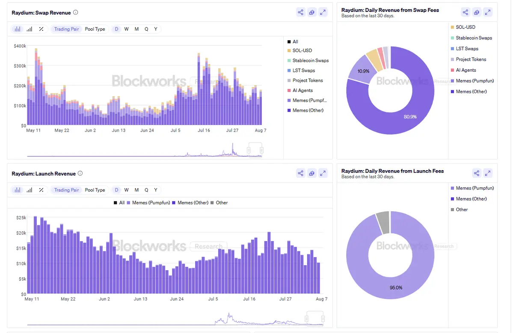The height and width of the screenshot is (333, 513).
Task: Grab left handle of Launch Revenue range slider
Action: 306,318
